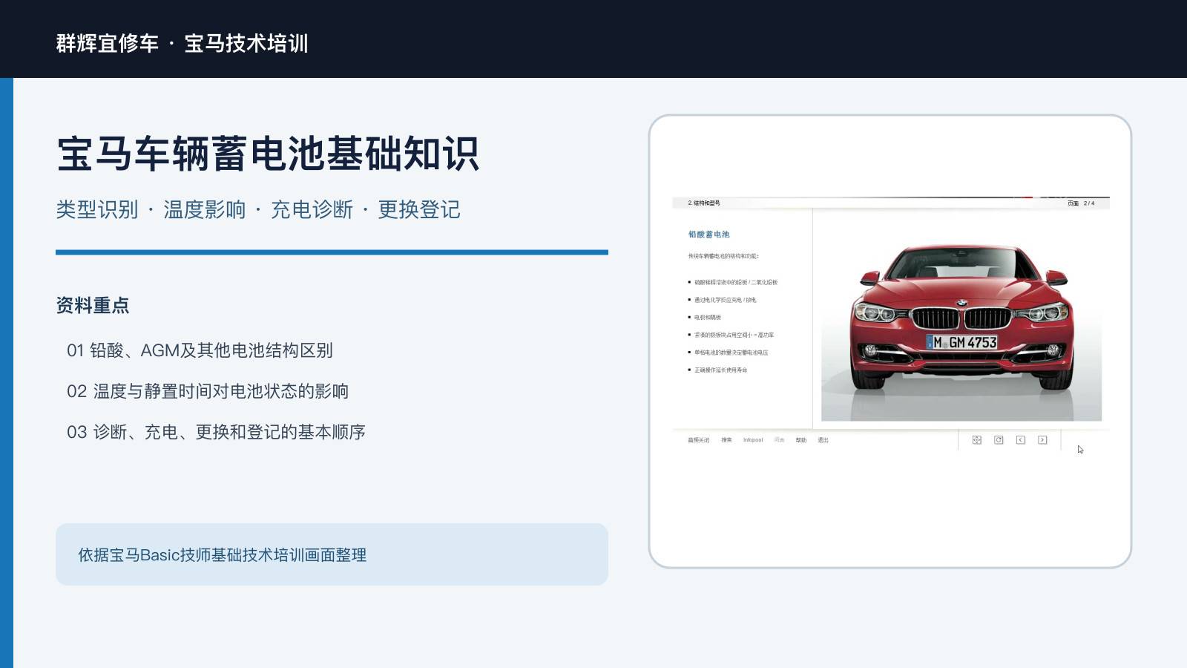The width and height of the screenshot is (1187, 668).
Task: Click item 01 铅酸、AGM及其他电池结构区别
Action: point(200,350)
